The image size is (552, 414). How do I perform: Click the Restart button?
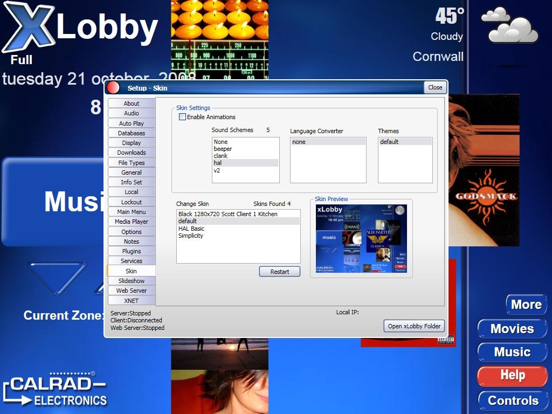click(280, 272)
